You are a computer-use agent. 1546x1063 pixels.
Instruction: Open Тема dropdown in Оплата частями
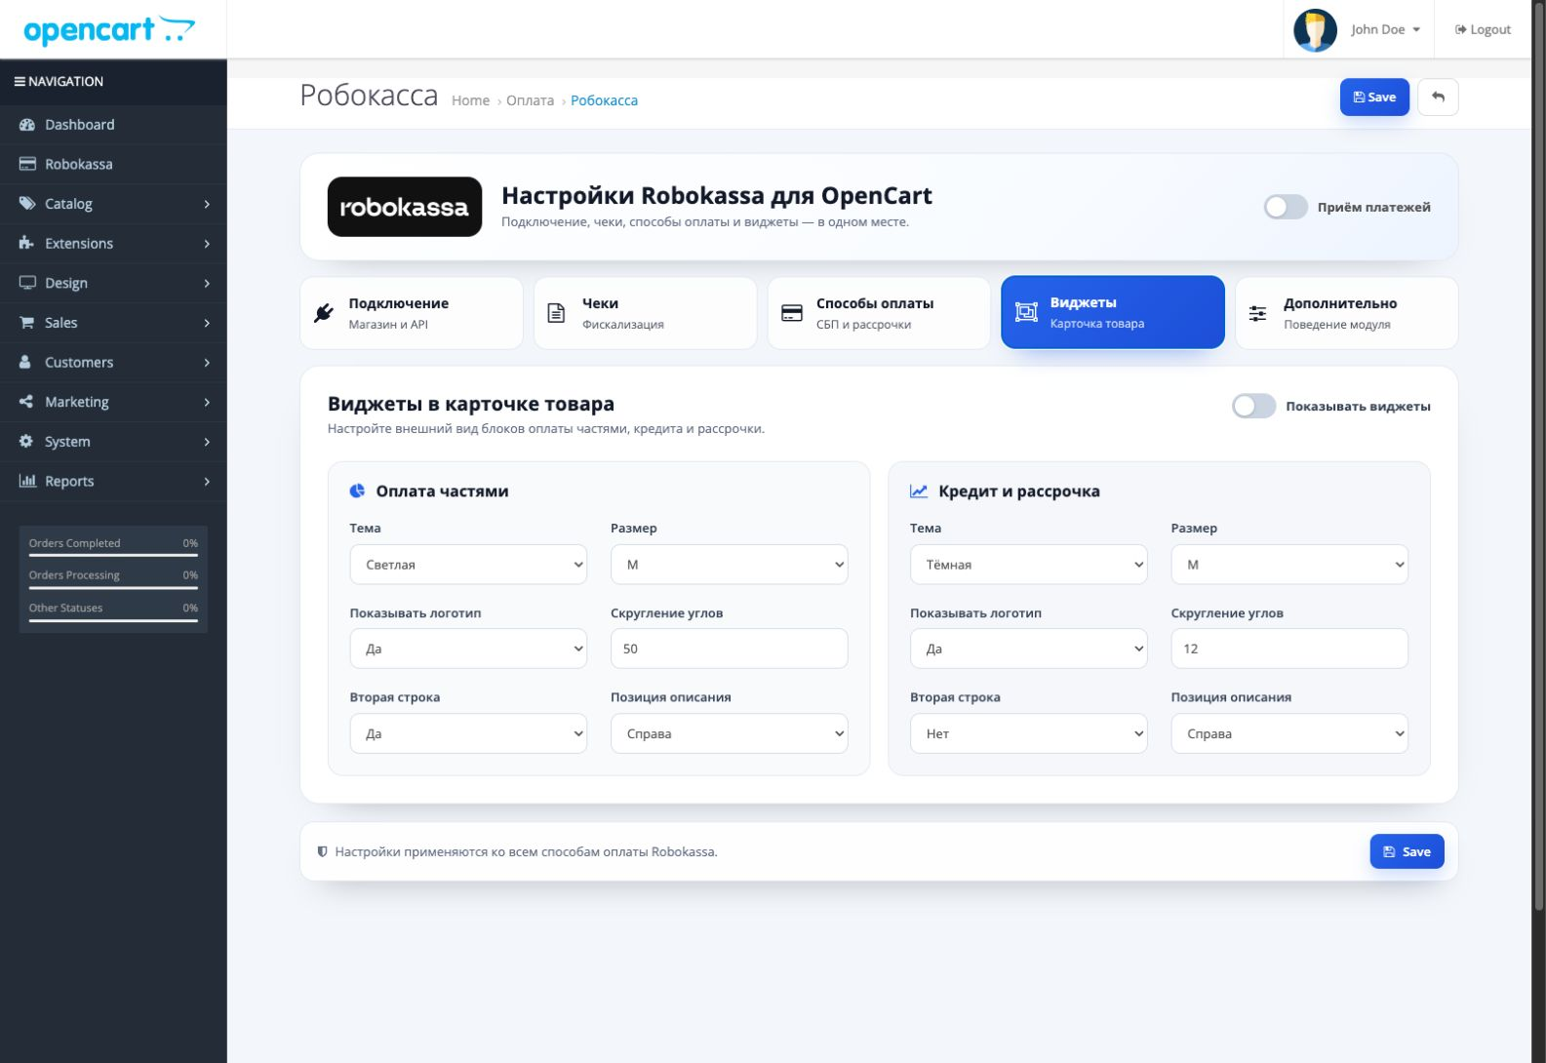click(468, 565)
